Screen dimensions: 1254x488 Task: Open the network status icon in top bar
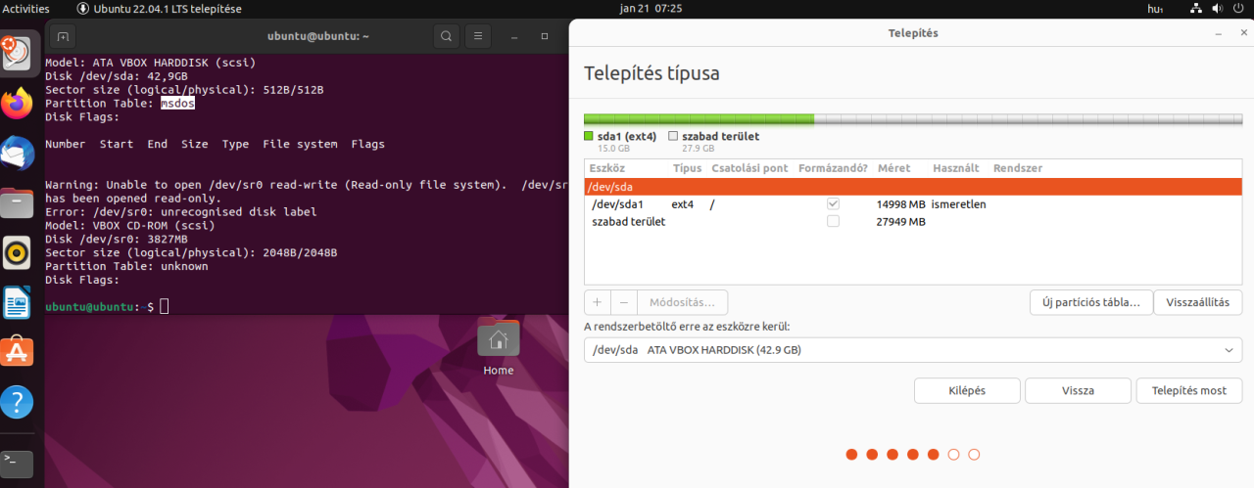point(1196,8)
